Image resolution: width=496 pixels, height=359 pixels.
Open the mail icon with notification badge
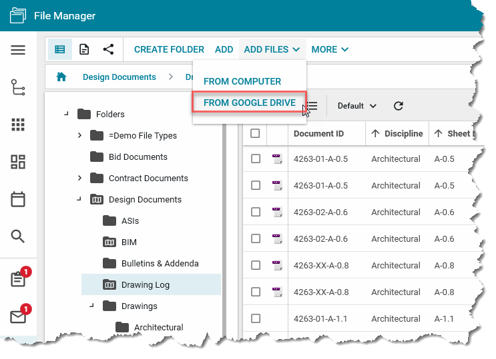pyautogui.click(x=18, y=316)
